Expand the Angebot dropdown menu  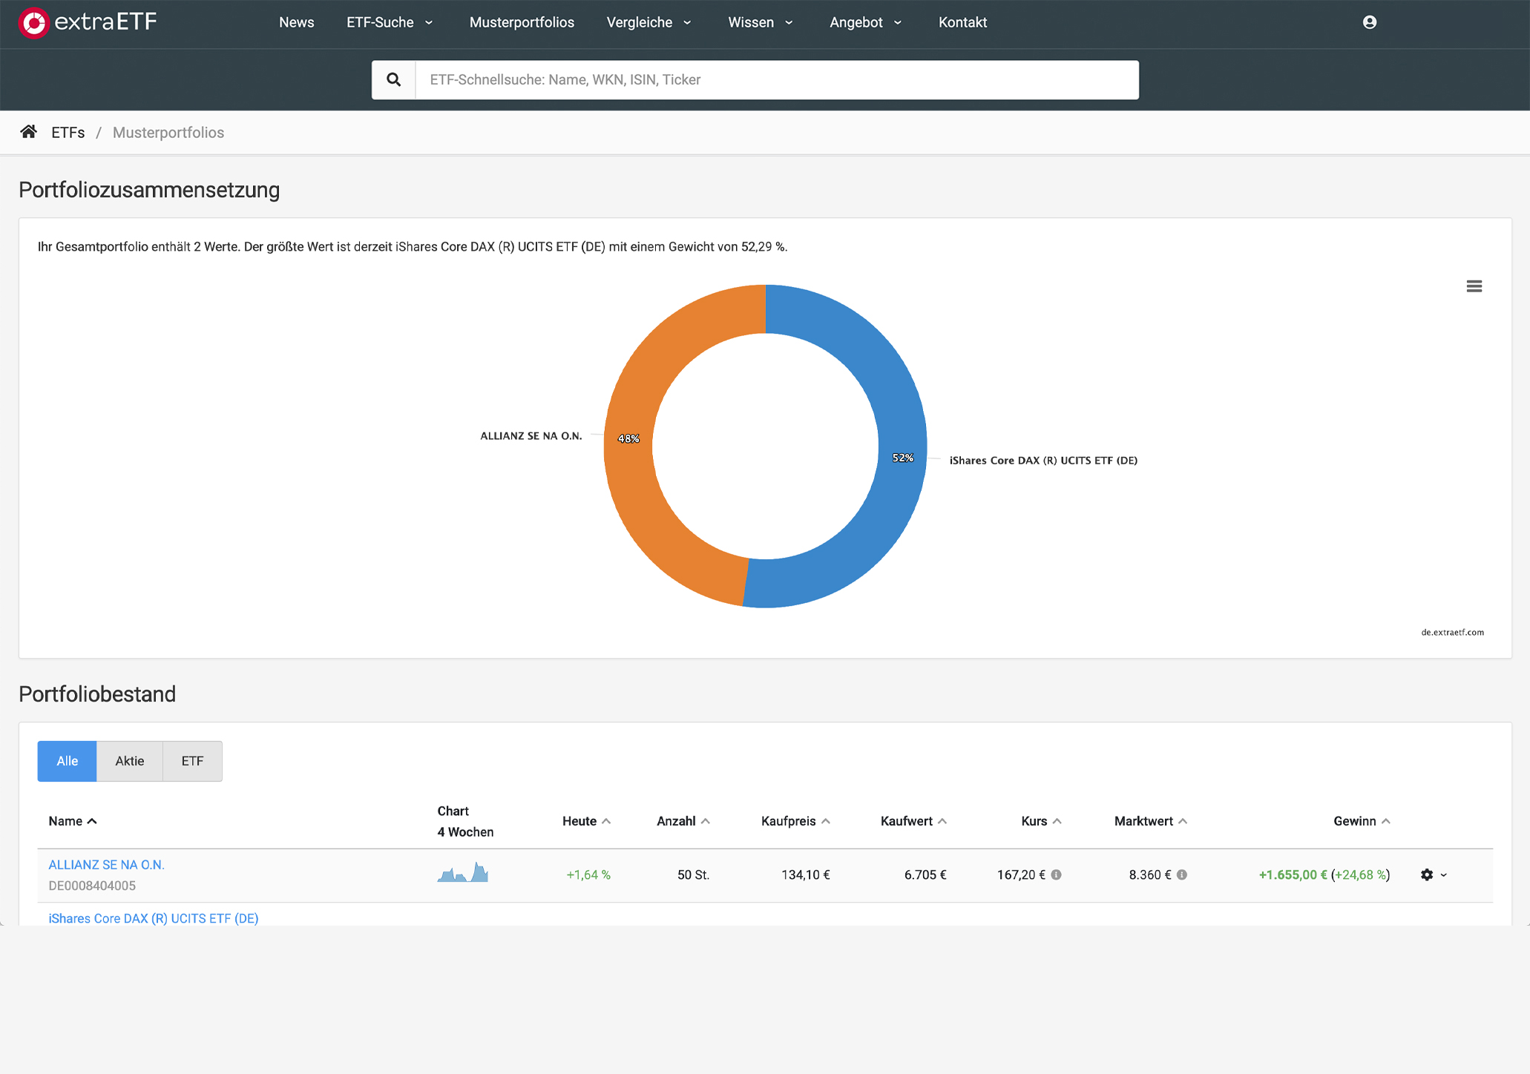coord(866,22)
